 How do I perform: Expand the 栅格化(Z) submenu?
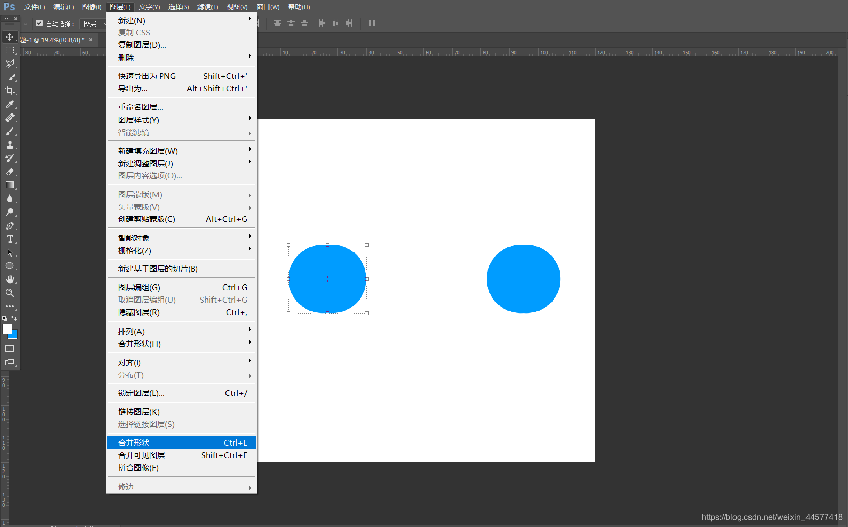(x=181, y=250)
